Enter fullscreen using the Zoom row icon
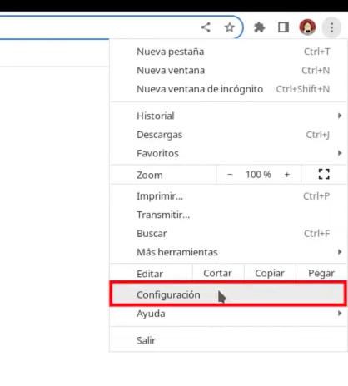Screen dimensions: 348x386 click(324, 175)
